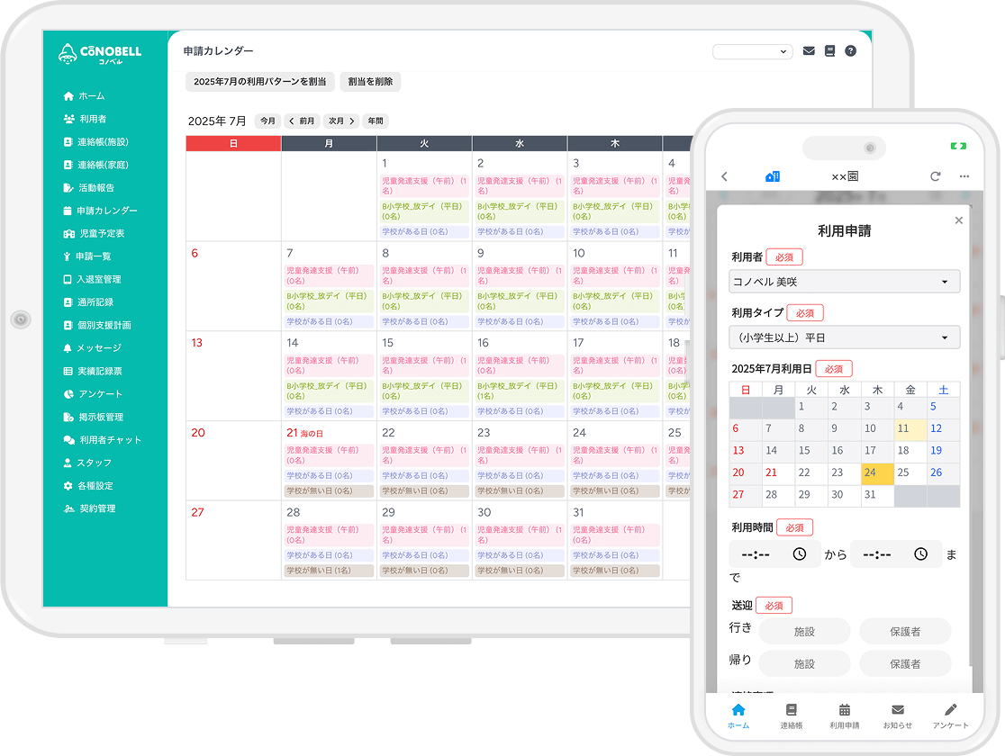Click the clock icon in start time field

pyautogui.click(x=799, y=554)
